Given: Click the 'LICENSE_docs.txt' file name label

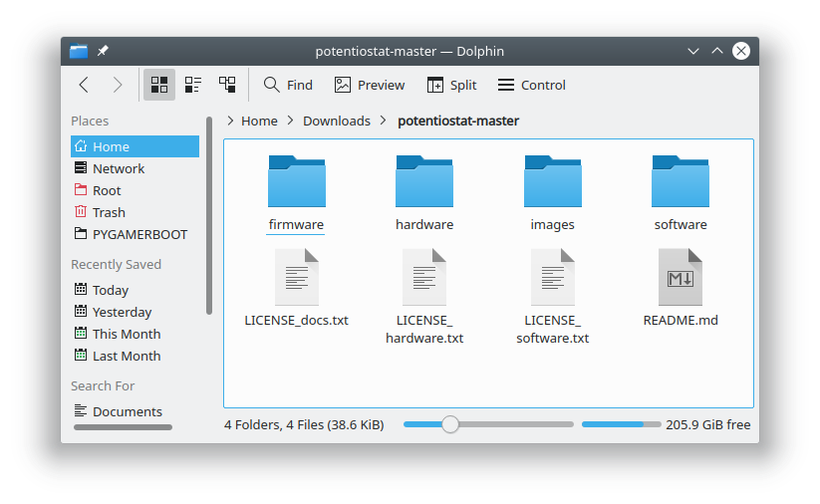Looking at the screenshot, I should pyautogui.click(x=297, y=320).
